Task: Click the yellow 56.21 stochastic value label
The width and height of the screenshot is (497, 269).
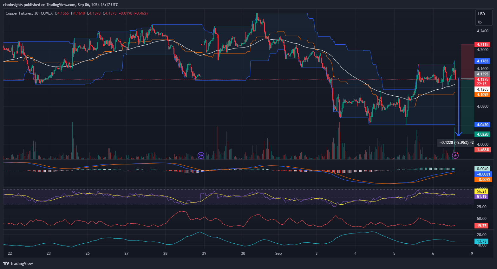Action: pos(481,191)
